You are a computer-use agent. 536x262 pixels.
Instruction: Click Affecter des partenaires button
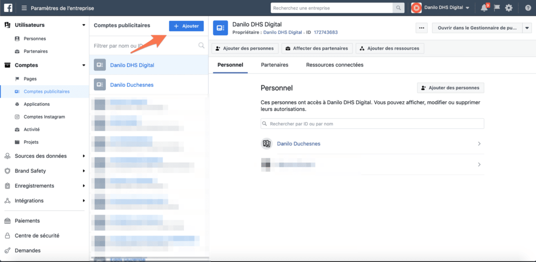[x=318, y=48]
